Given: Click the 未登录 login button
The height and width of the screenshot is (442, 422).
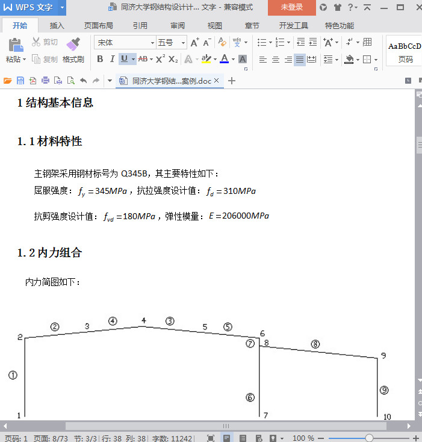Looking at the screenshot, I should coord(291,7).
